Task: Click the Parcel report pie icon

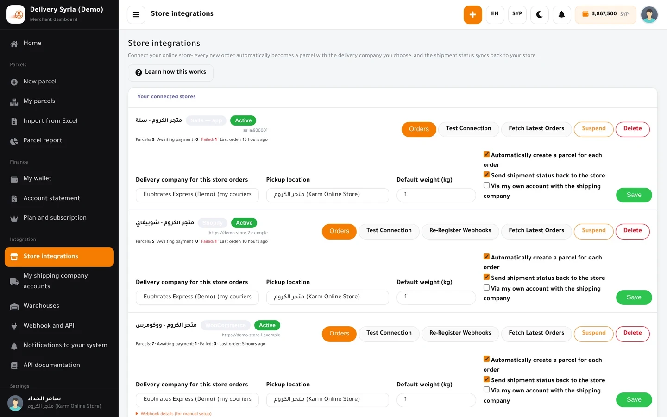Action: pos(14,141)
